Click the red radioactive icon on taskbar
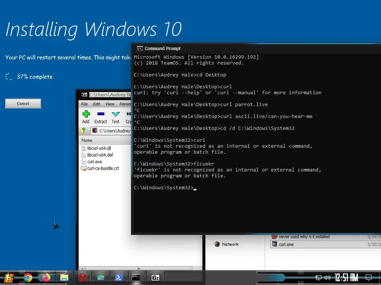This screenshot has height=285, width=381. coord(82,278)
